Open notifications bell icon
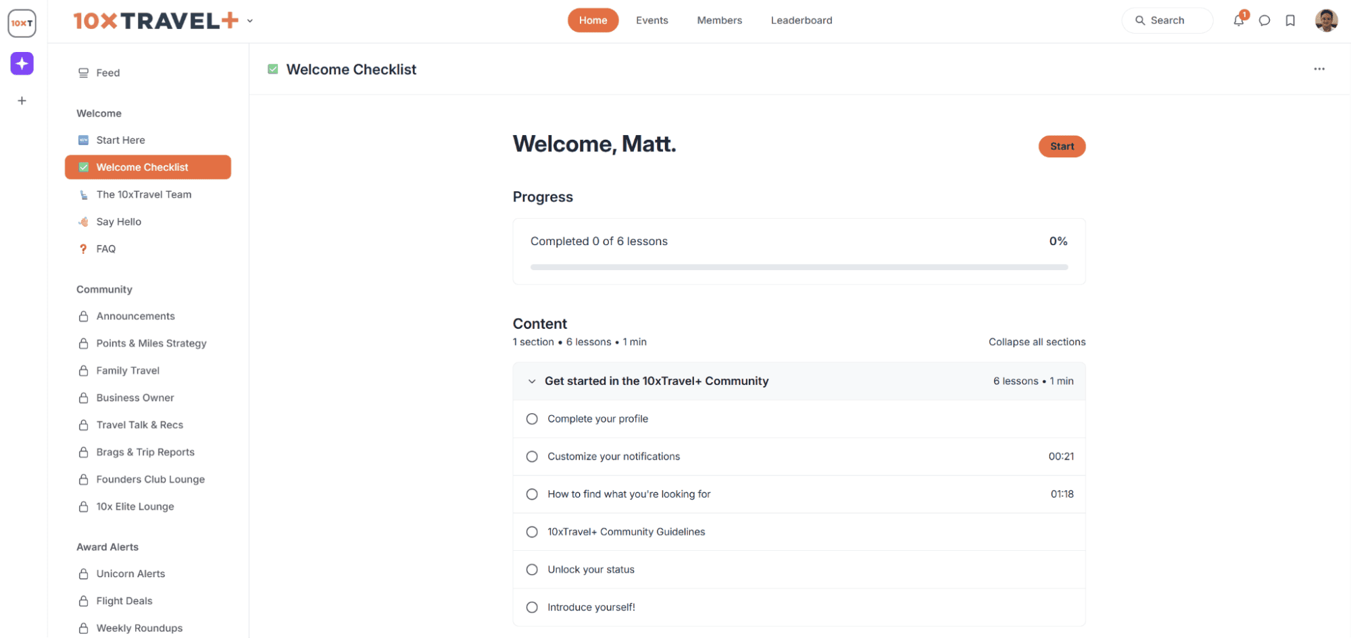 (1238, 20)
